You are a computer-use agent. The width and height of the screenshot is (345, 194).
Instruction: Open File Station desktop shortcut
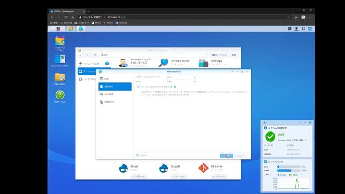[60, 79]
